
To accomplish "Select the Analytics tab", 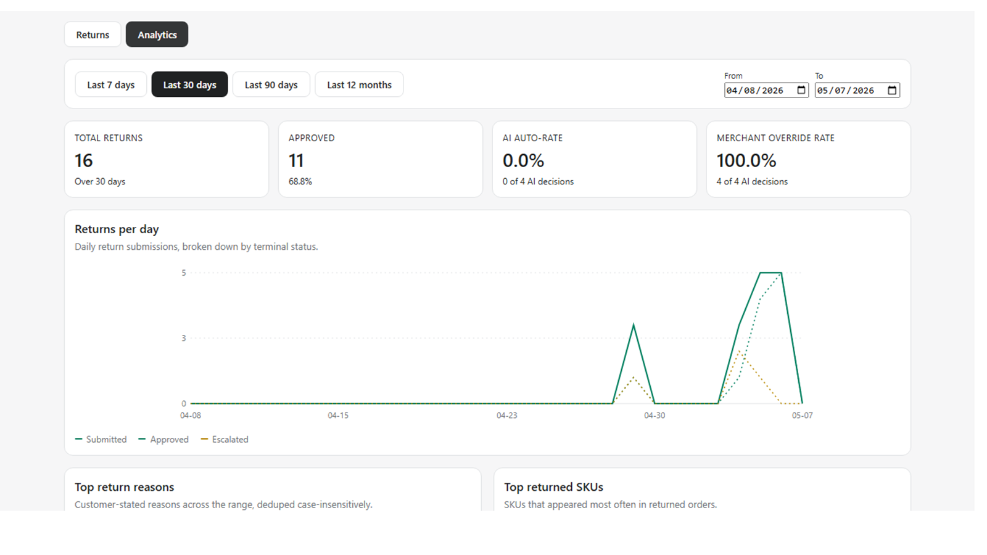I will 157,35.
